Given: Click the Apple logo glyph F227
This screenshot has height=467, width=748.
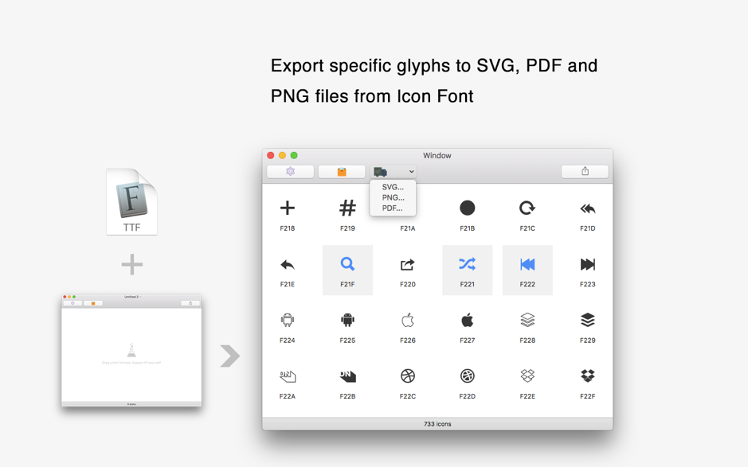Looking at the screenshot, I should 468,320.
